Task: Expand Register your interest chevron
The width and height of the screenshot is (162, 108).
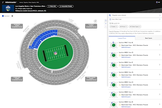Action: pyautogui.click(x=160, y=15)
